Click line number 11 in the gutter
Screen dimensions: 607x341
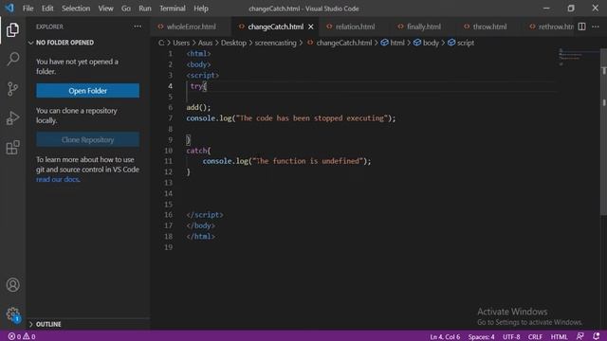[168, 161]
